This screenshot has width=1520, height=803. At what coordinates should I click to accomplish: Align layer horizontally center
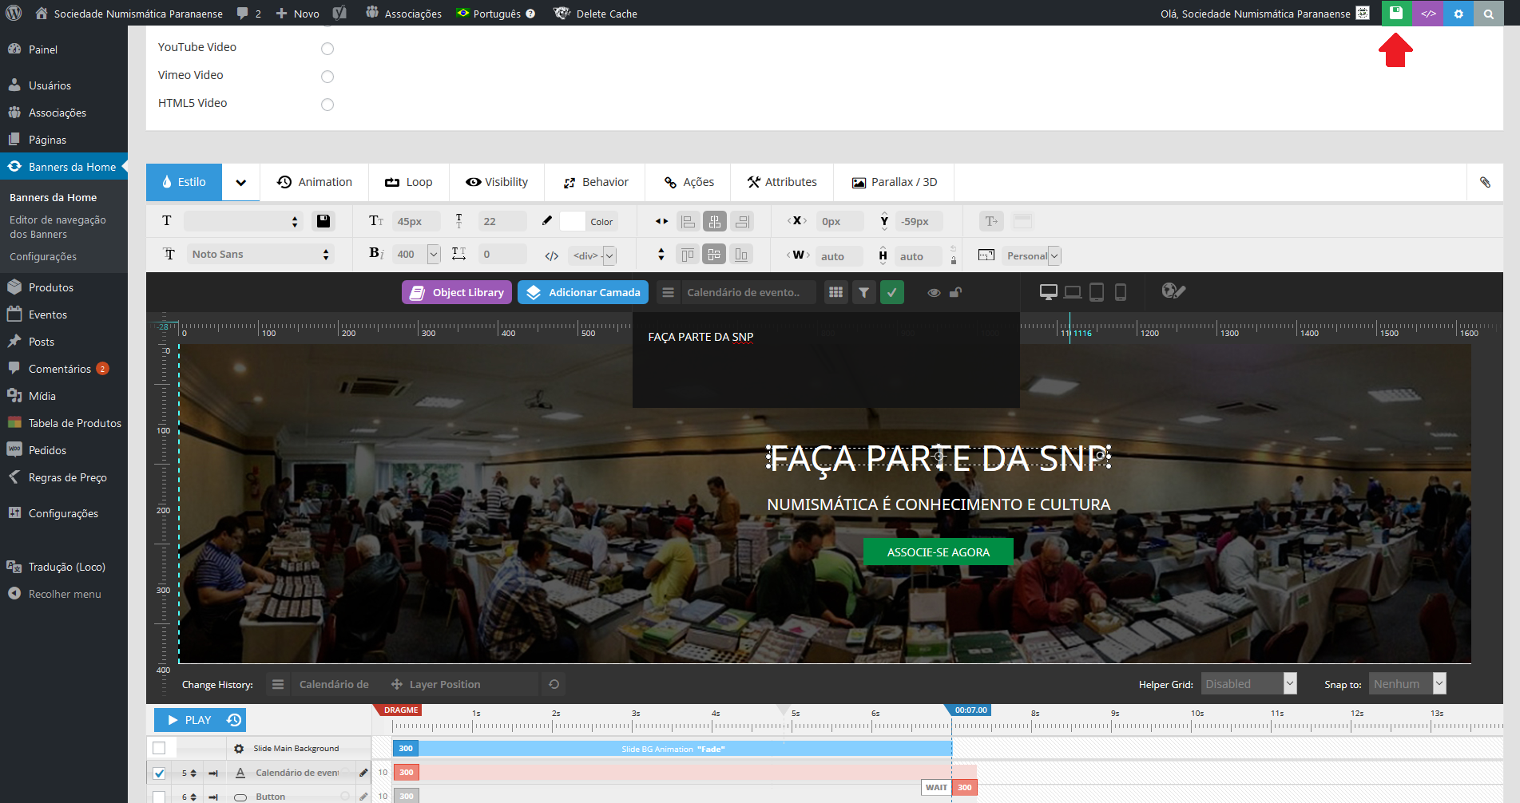coord(715,221)
